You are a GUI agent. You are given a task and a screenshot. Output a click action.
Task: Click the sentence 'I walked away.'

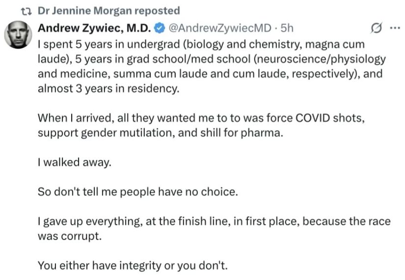(x=75, y=162)
